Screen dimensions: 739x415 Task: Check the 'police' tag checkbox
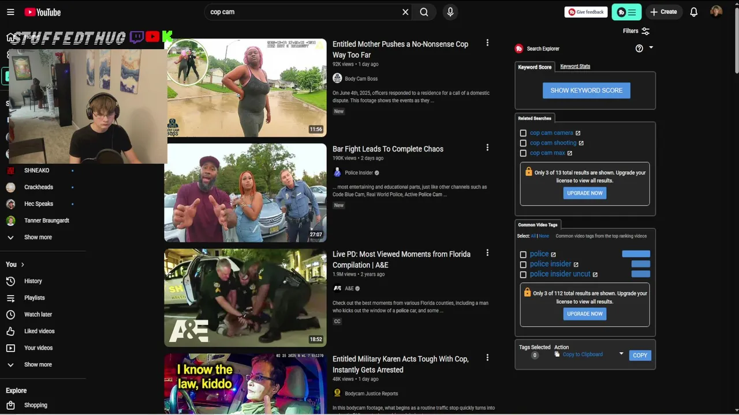click(523, 254)
